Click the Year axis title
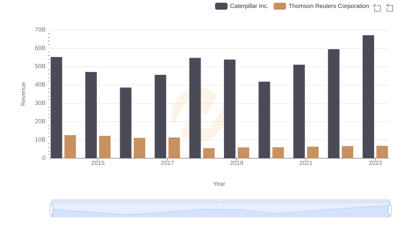This screenshot has width=399, height=229. point(219,184)
